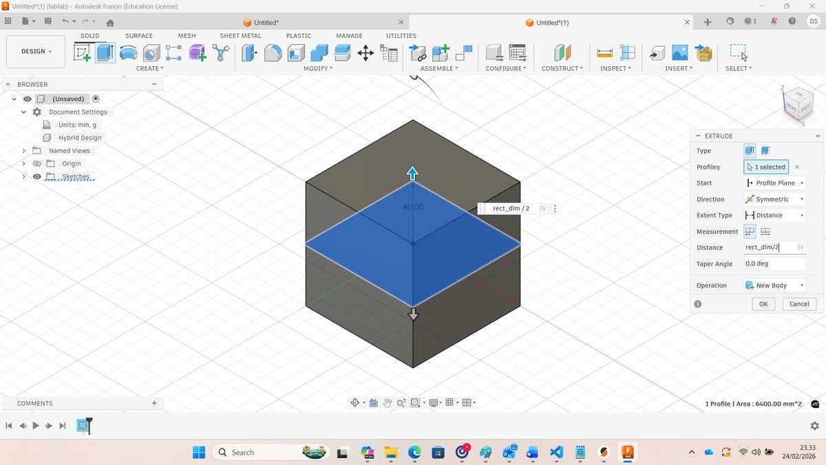Click the 1 selected Profiles button

(766, 167)
